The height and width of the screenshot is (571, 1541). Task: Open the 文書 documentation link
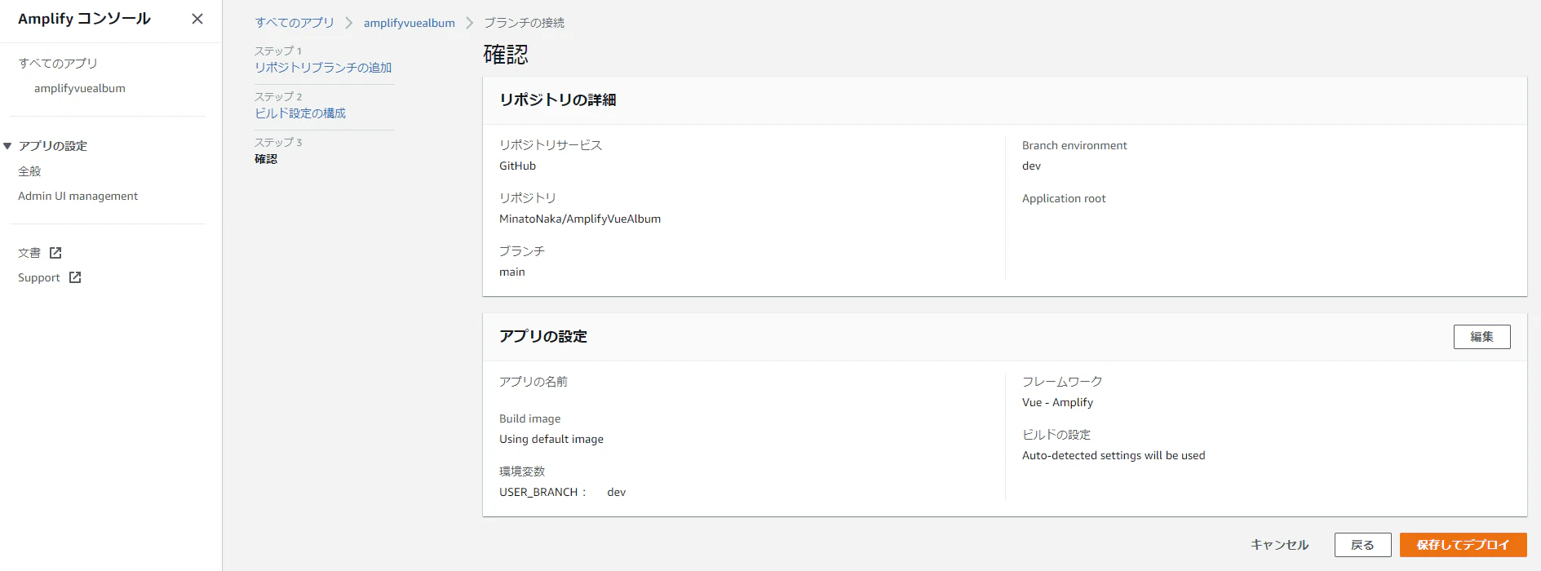coord(29,253)
